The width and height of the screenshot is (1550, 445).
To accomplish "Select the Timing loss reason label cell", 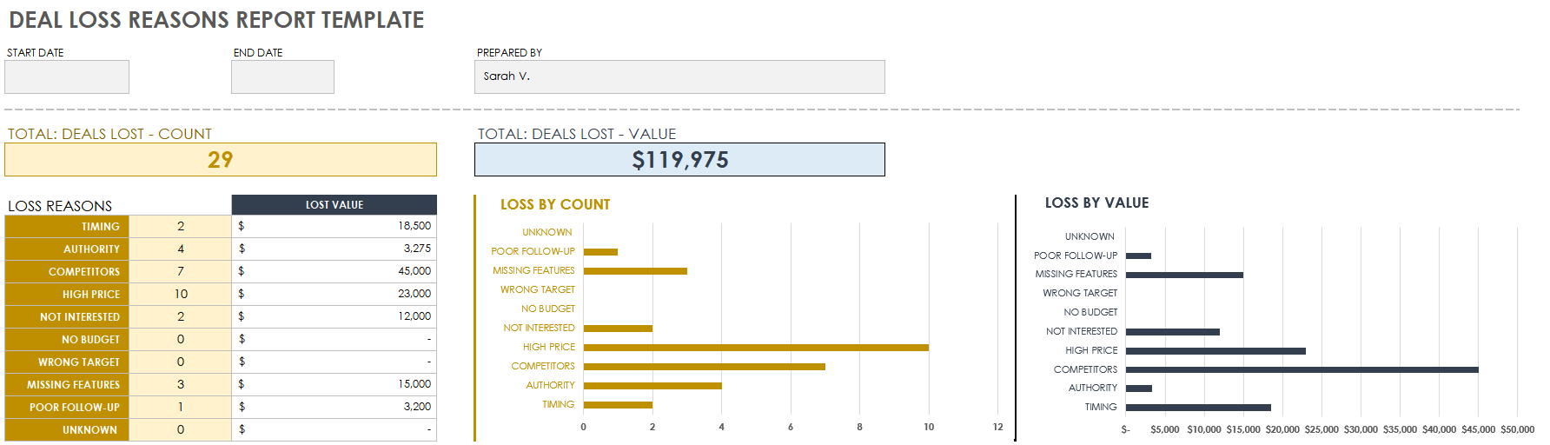I will click(x=67, y=227).
